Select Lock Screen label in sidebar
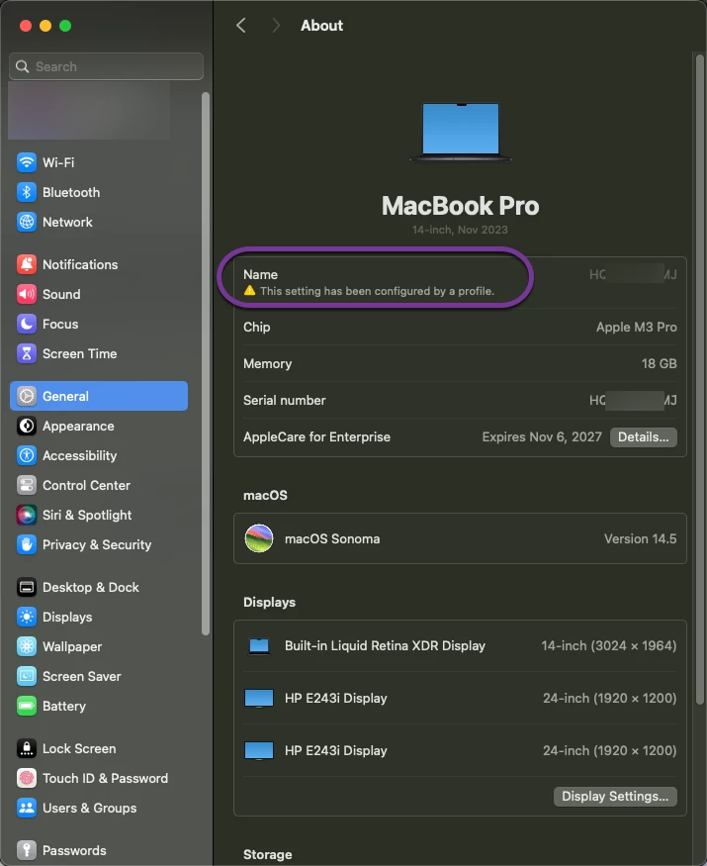The height and width of the screenshot is (866, 707). [x=79, y=748]
